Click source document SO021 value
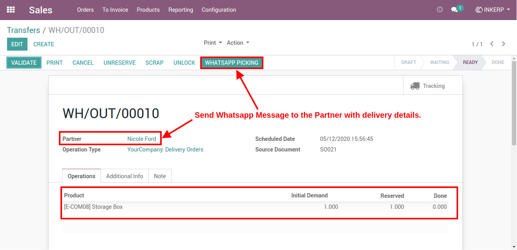The image size is (517, 250). pos(328,150)
